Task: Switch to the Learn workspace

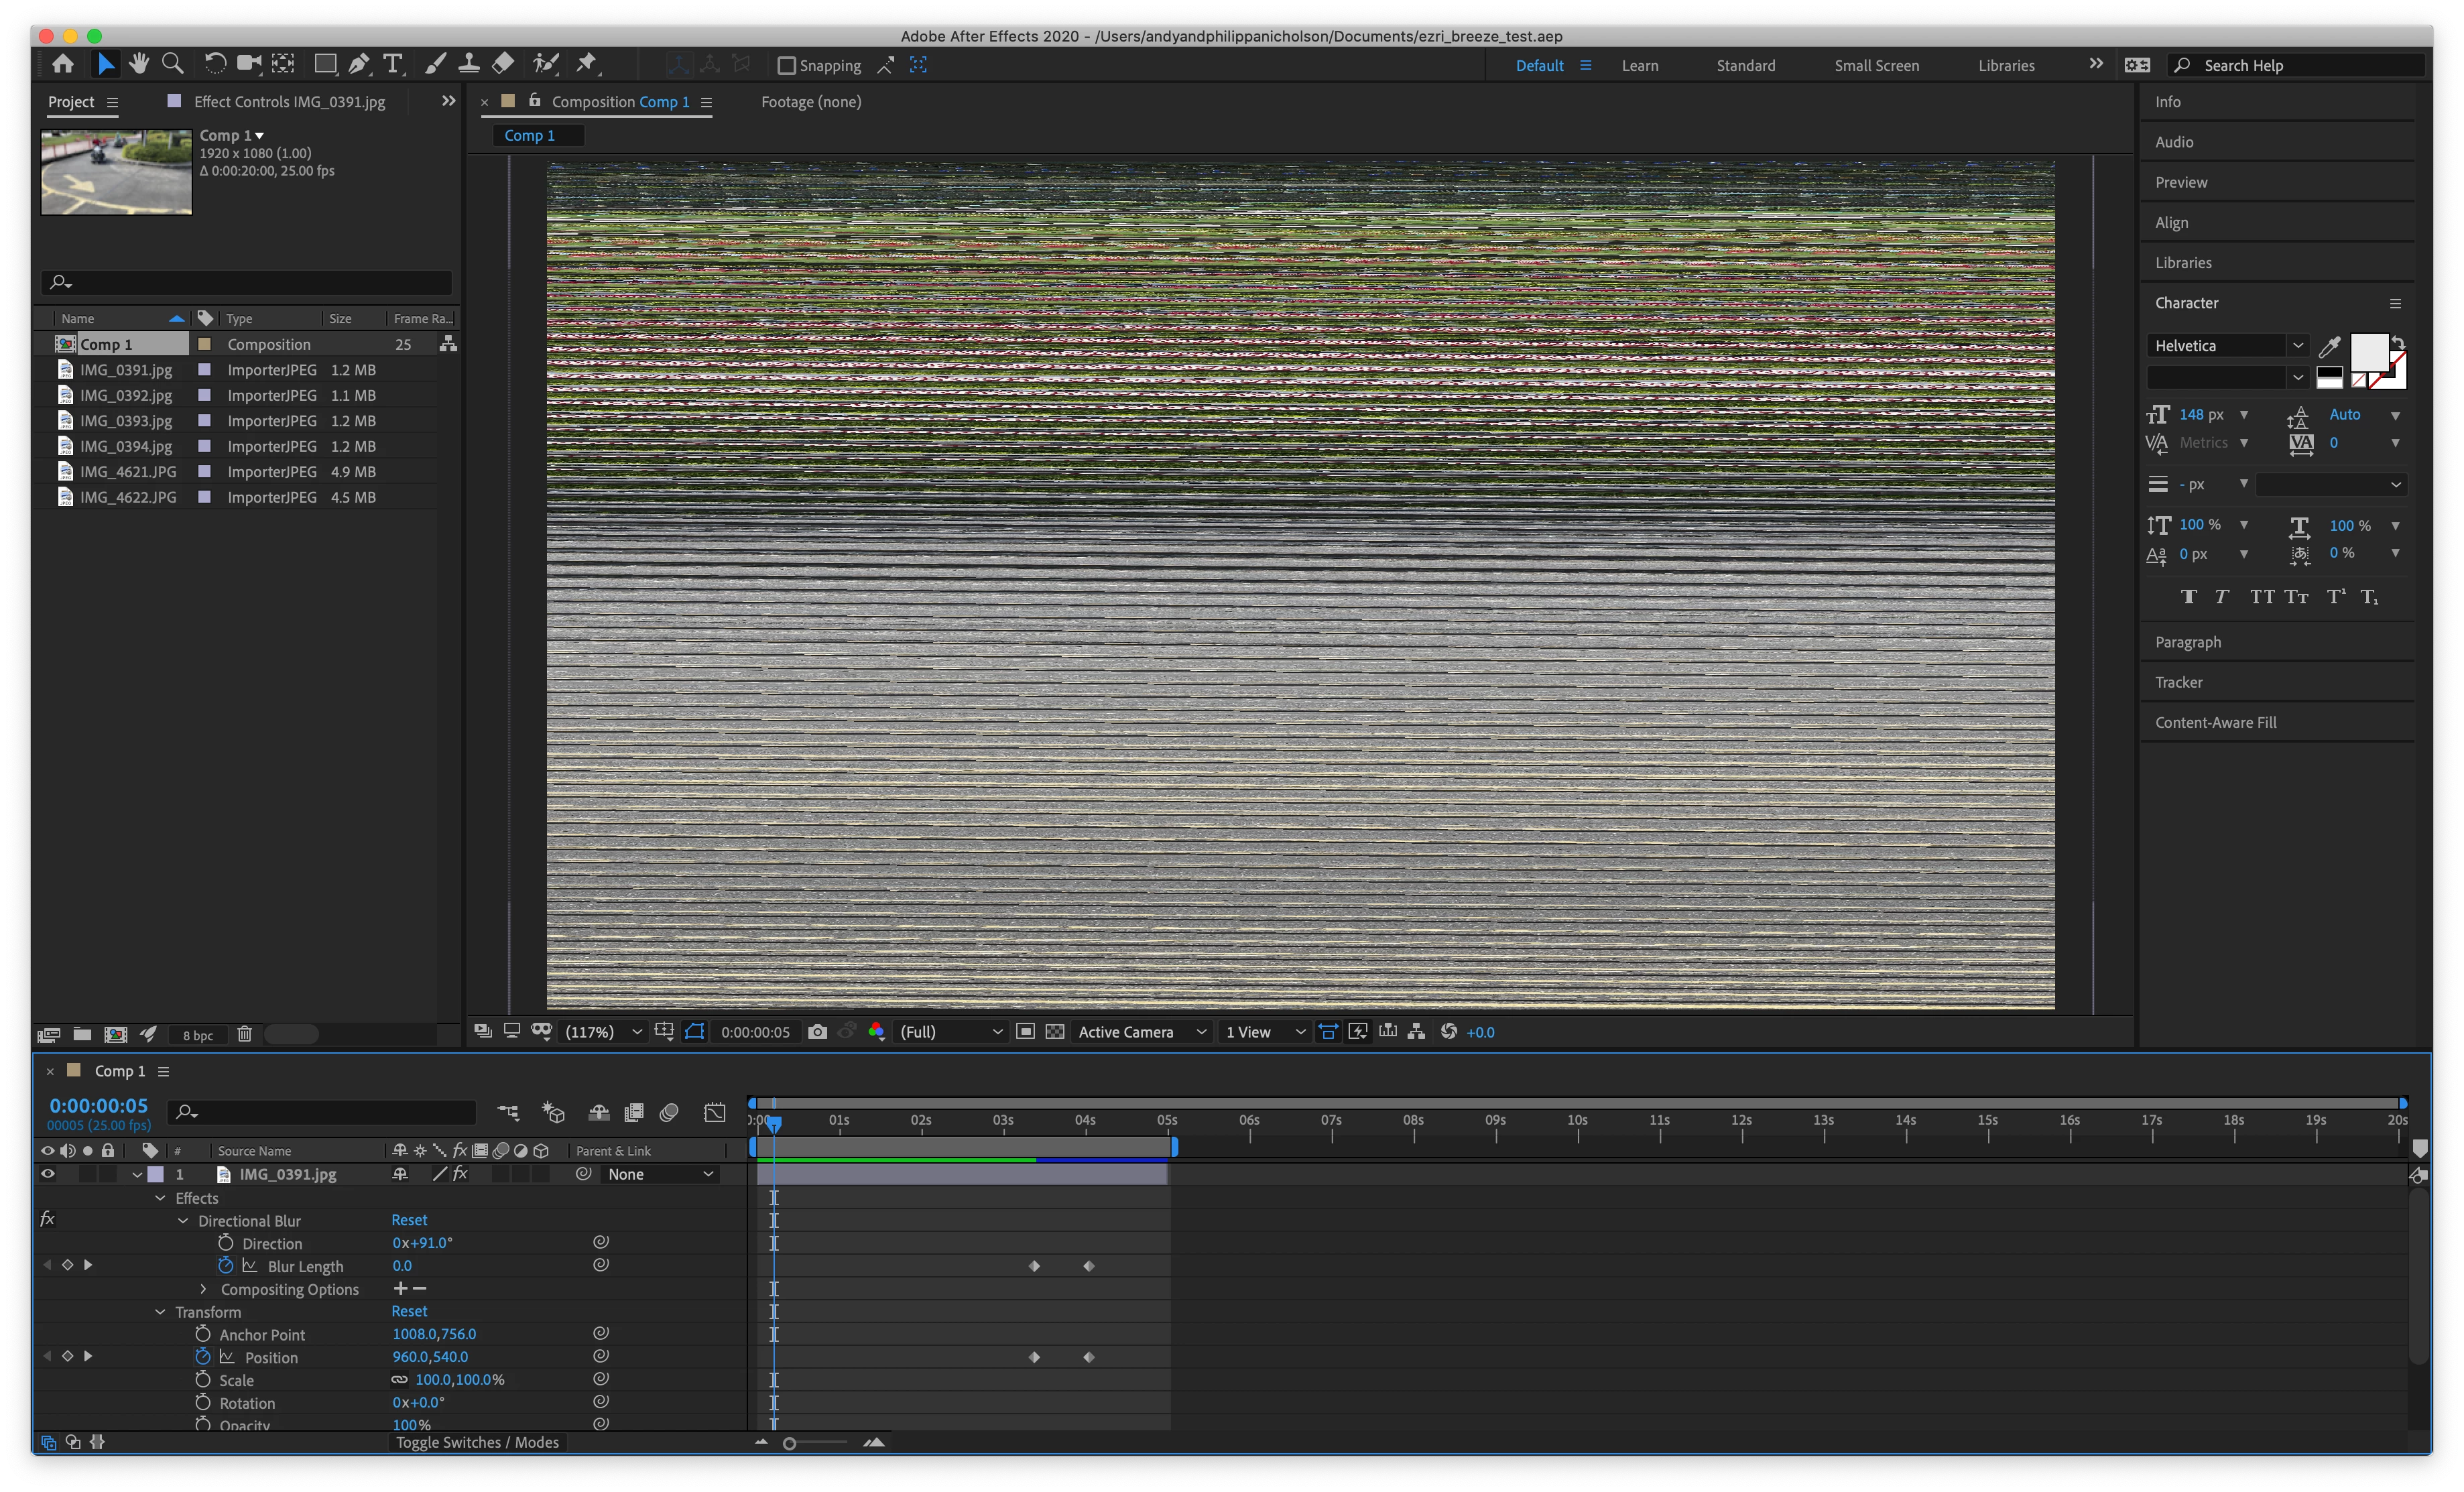Action: [x=1639, y=66]
